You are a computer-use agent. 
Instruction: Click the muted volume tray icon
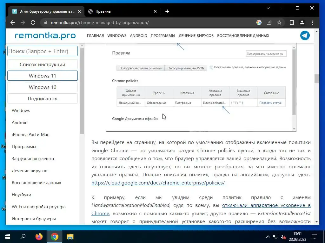(x=283, y=237)
